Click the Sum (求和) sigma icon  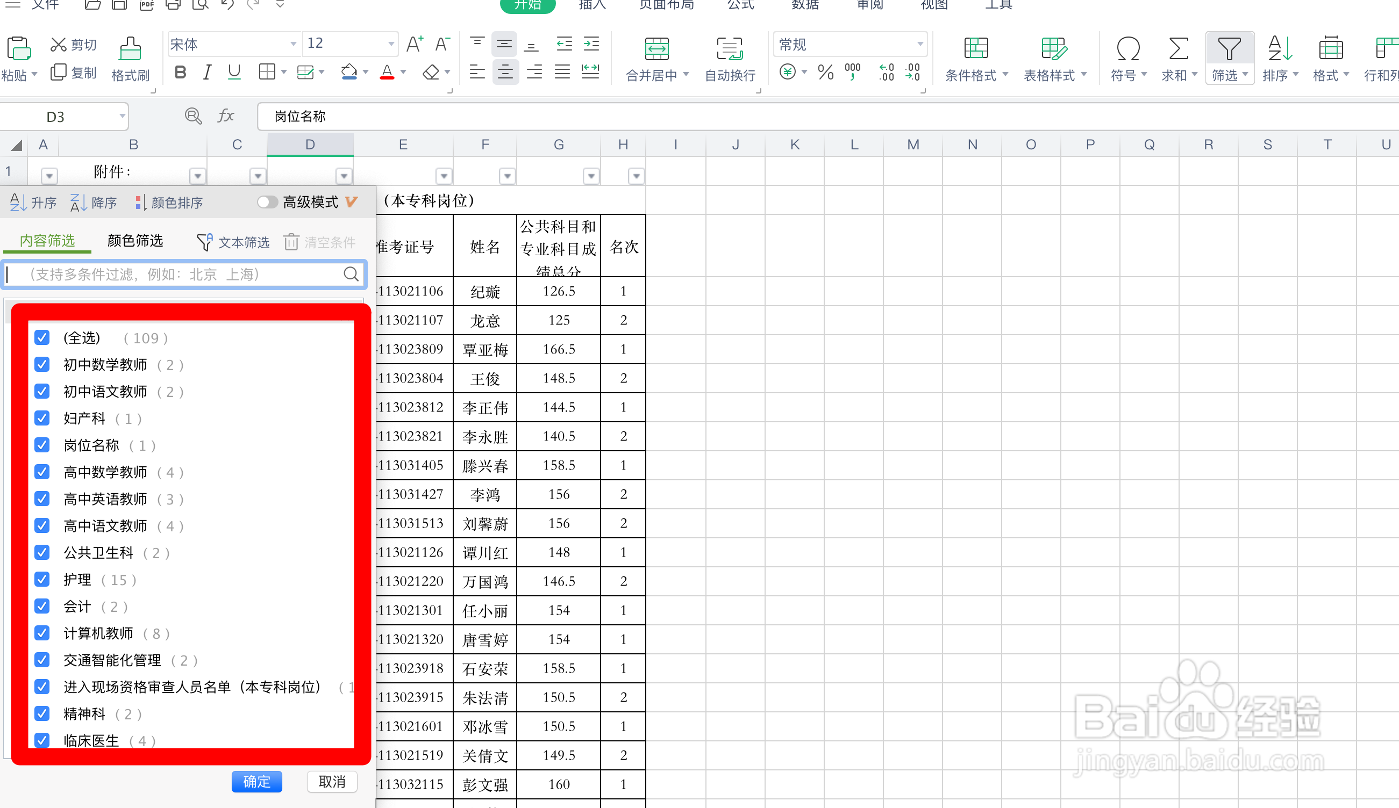[1179, 49]
